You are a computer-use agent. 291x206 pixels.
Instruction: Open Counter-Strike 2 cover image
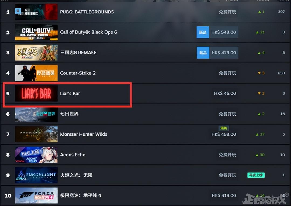pyautogui.click(x=36, y=73)
